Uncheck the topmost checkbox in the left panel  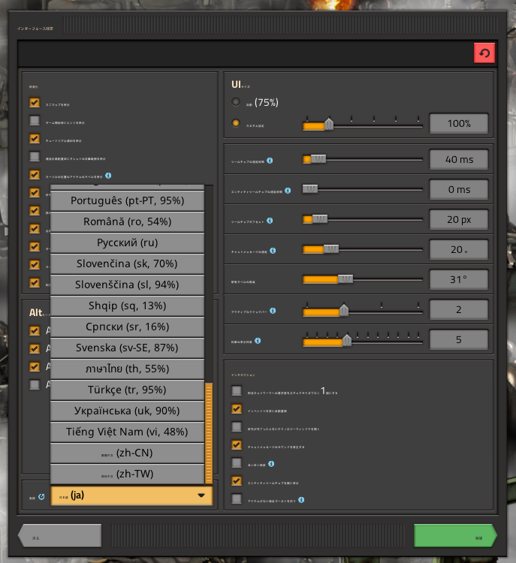(35, 103)
